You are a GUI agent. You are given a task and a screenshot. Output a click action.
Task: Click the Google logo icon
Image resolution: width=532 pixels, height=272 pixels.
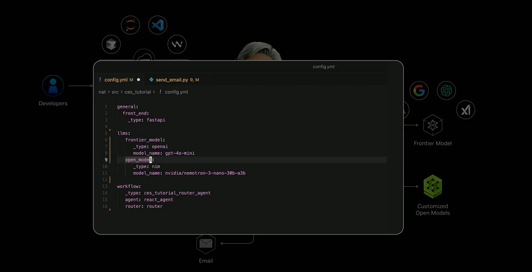point(419,90)
